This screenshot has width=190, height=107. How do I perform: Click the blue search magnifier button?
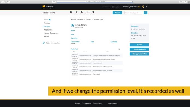146,13
